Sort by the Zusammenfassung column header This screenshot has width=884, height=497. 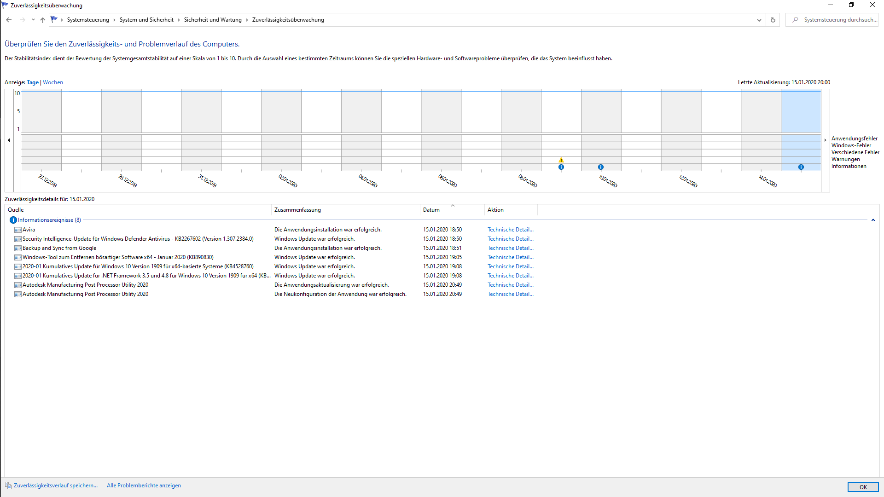point(345,210)
